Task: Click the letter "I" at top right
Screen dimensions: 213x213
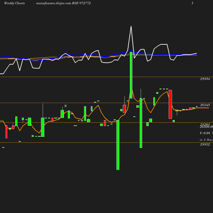Action: (193, 3)
